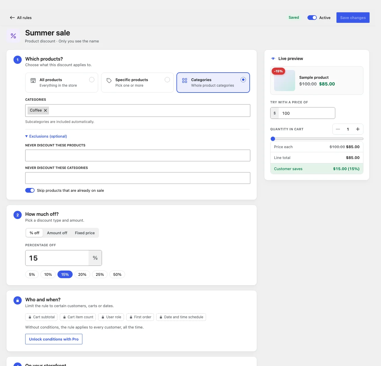Click the quantity in cart slider handle
This screenshot has height=366, width=381.
[x=273, y=139]
